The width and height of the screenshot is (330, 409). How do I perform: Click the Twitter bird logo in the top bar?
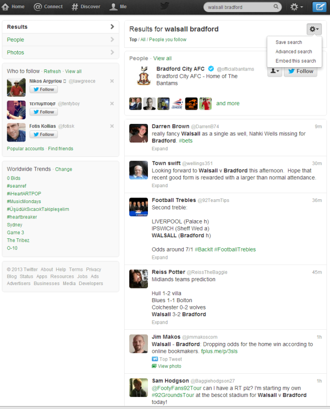coord(165,6)
